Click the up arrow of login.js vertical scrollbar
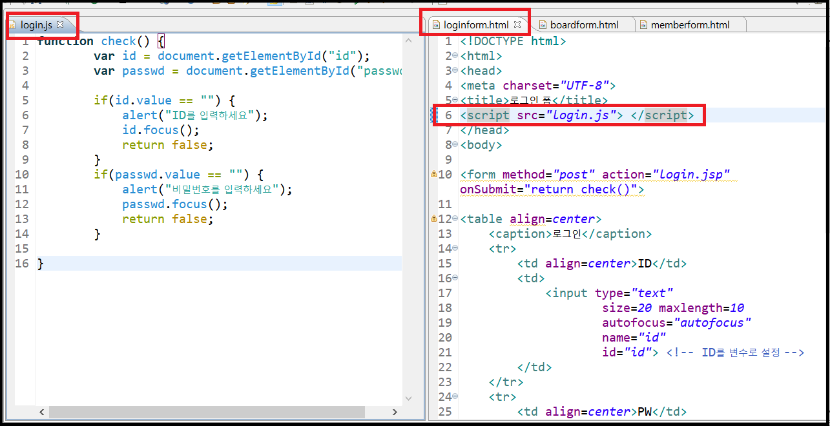Viewport: 830px width, 426px height. [x=408, y=41]
